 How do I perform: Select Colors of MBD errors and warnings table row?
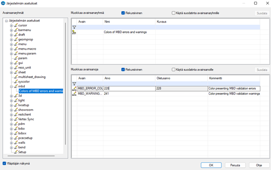166,32
